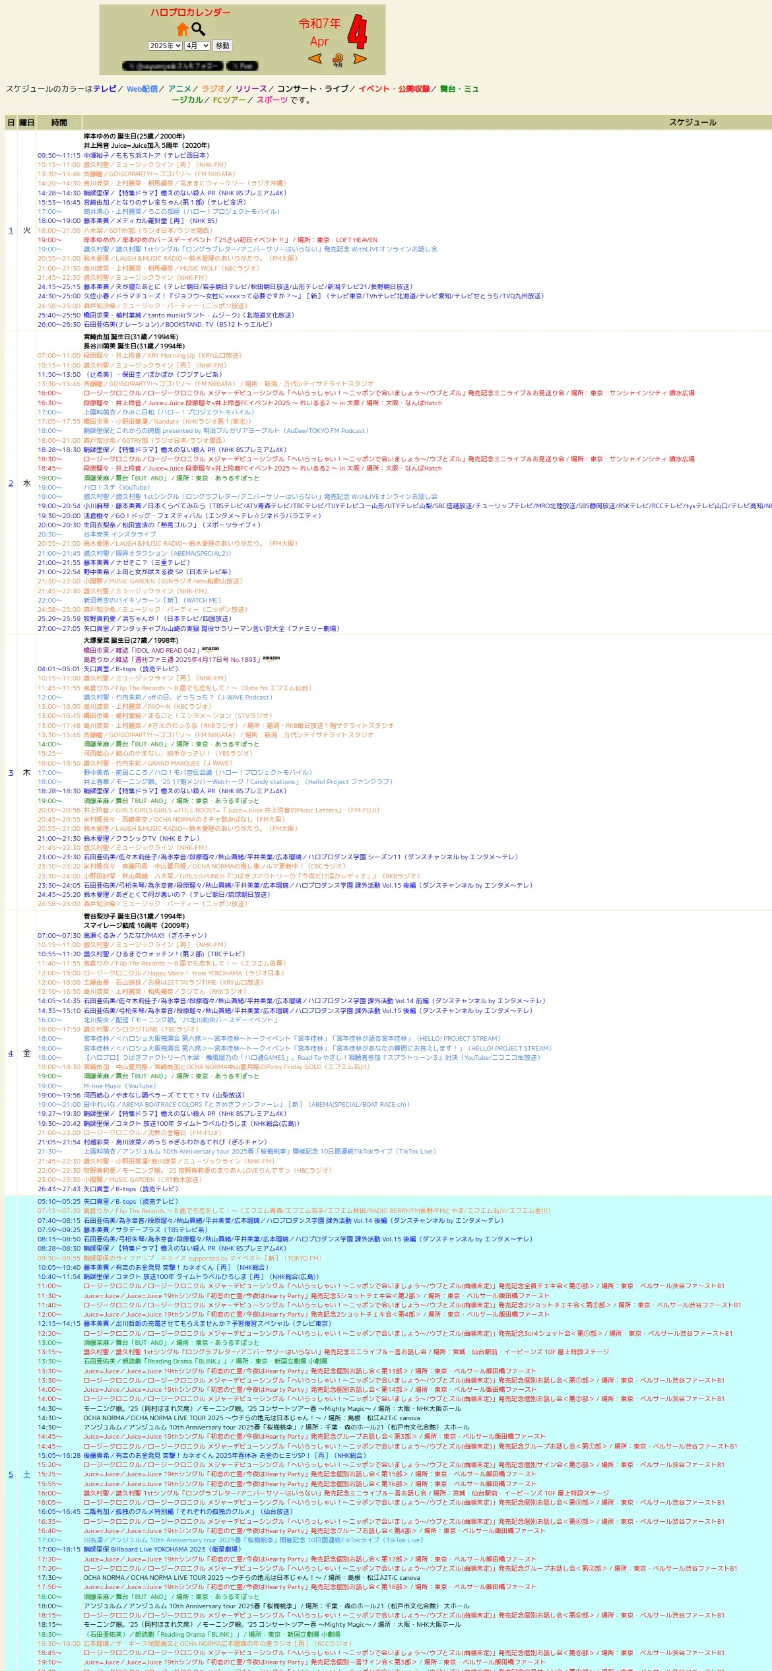772x1671 pixels.
Task: Click the 令和7年 era year text
Action: (319, 24)
